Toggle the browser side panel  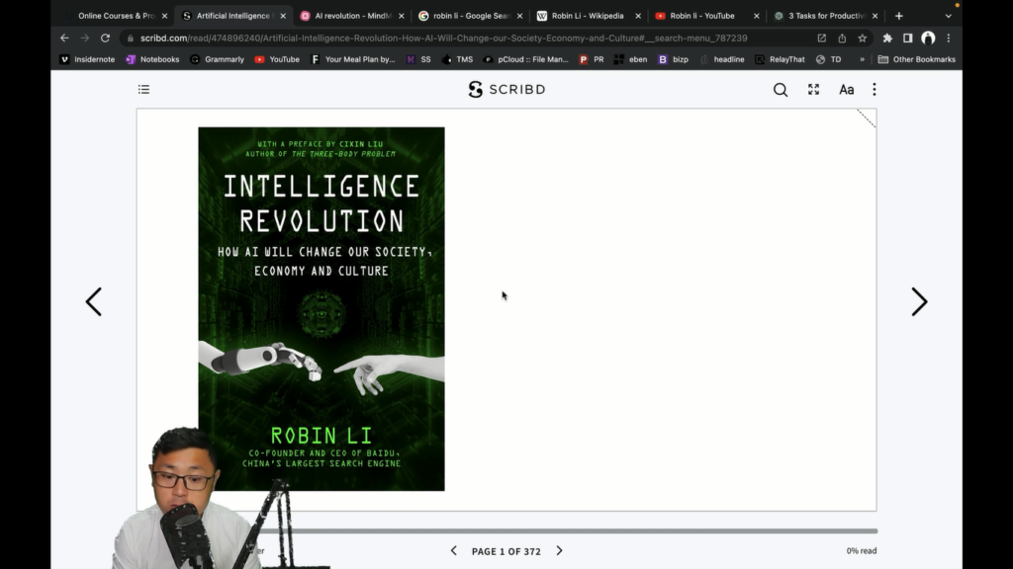[x=908, y=39]
